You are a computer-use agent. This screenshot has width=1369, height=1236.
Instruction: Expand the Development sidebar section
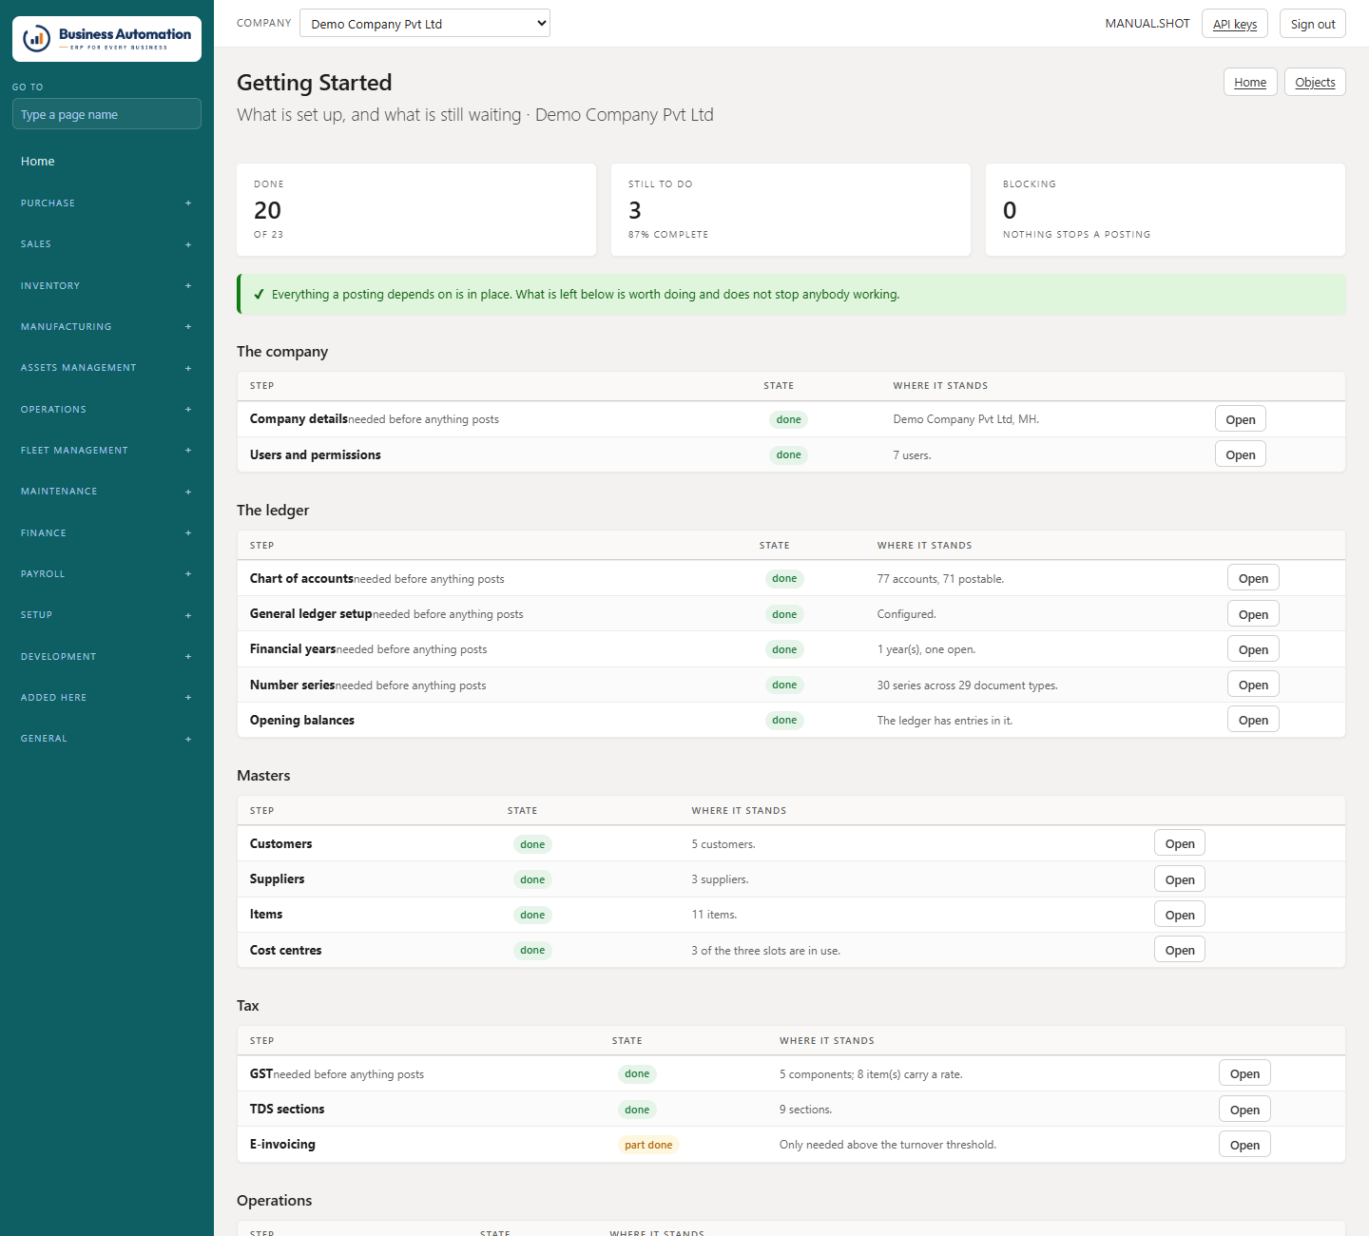106,657
